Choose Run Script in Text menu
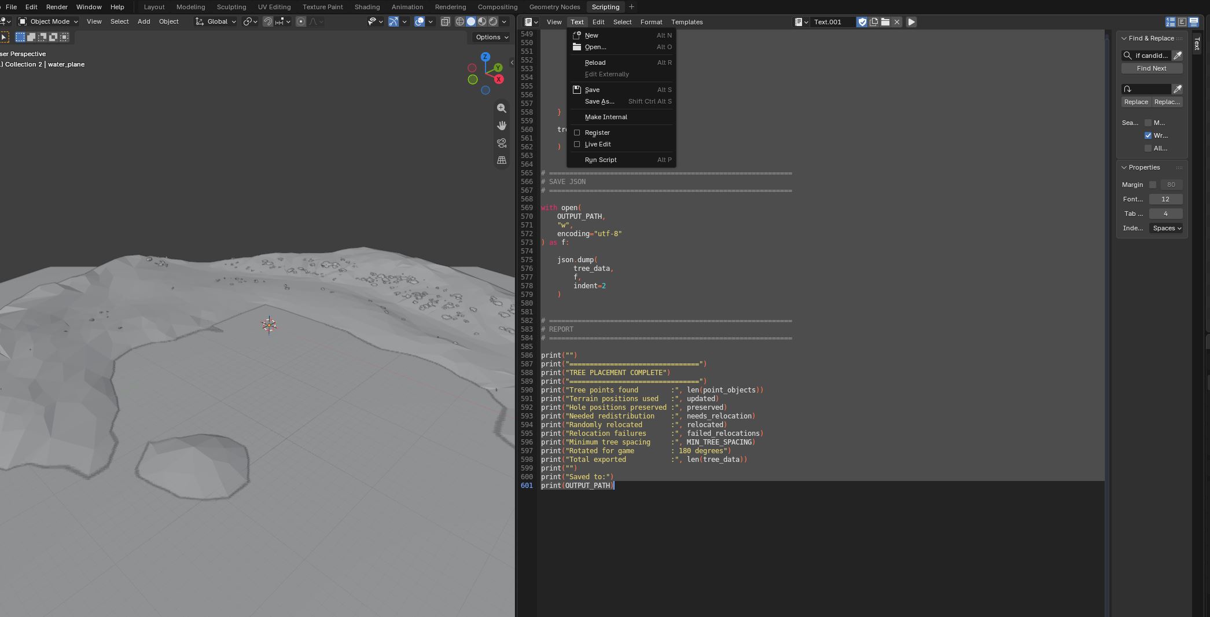This screenshot has width=1210, height=617. click(x=621, y=160)
